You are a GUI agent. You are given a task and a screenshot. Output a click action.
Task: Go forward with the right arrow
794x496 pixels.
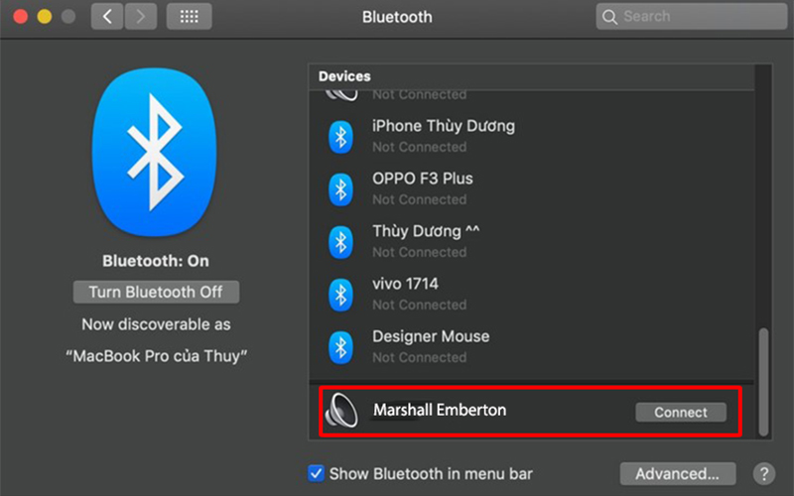tap(141, 17)
